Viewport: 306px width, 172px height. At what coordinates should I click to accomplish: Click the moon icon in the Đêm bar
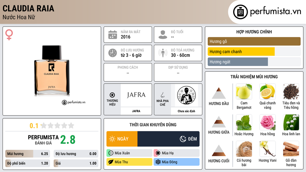(183, 139)
